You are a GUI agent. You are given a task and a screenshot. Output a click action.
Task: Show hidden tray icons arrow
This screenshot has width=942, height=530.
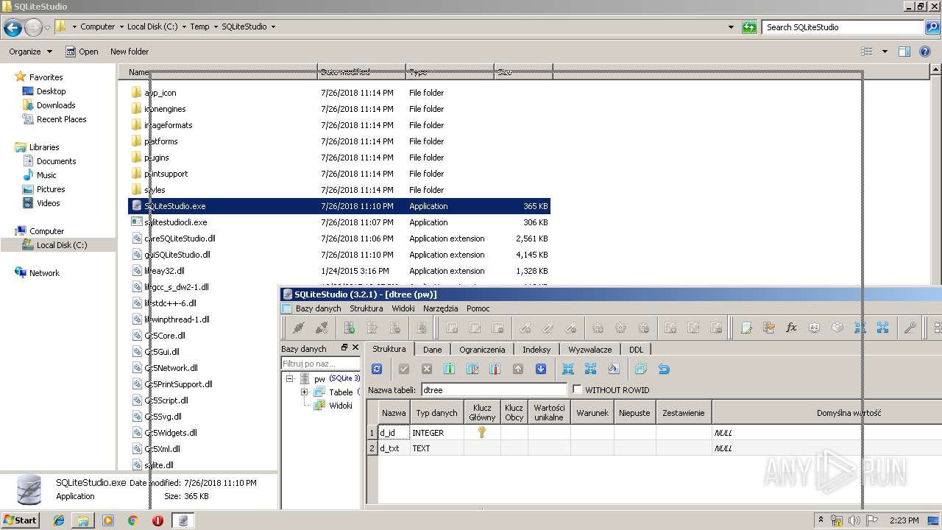(x=821, y=520)
